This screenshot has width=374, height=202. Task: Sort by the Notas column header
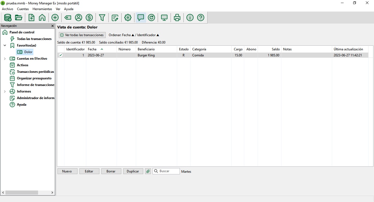[307, 49]
